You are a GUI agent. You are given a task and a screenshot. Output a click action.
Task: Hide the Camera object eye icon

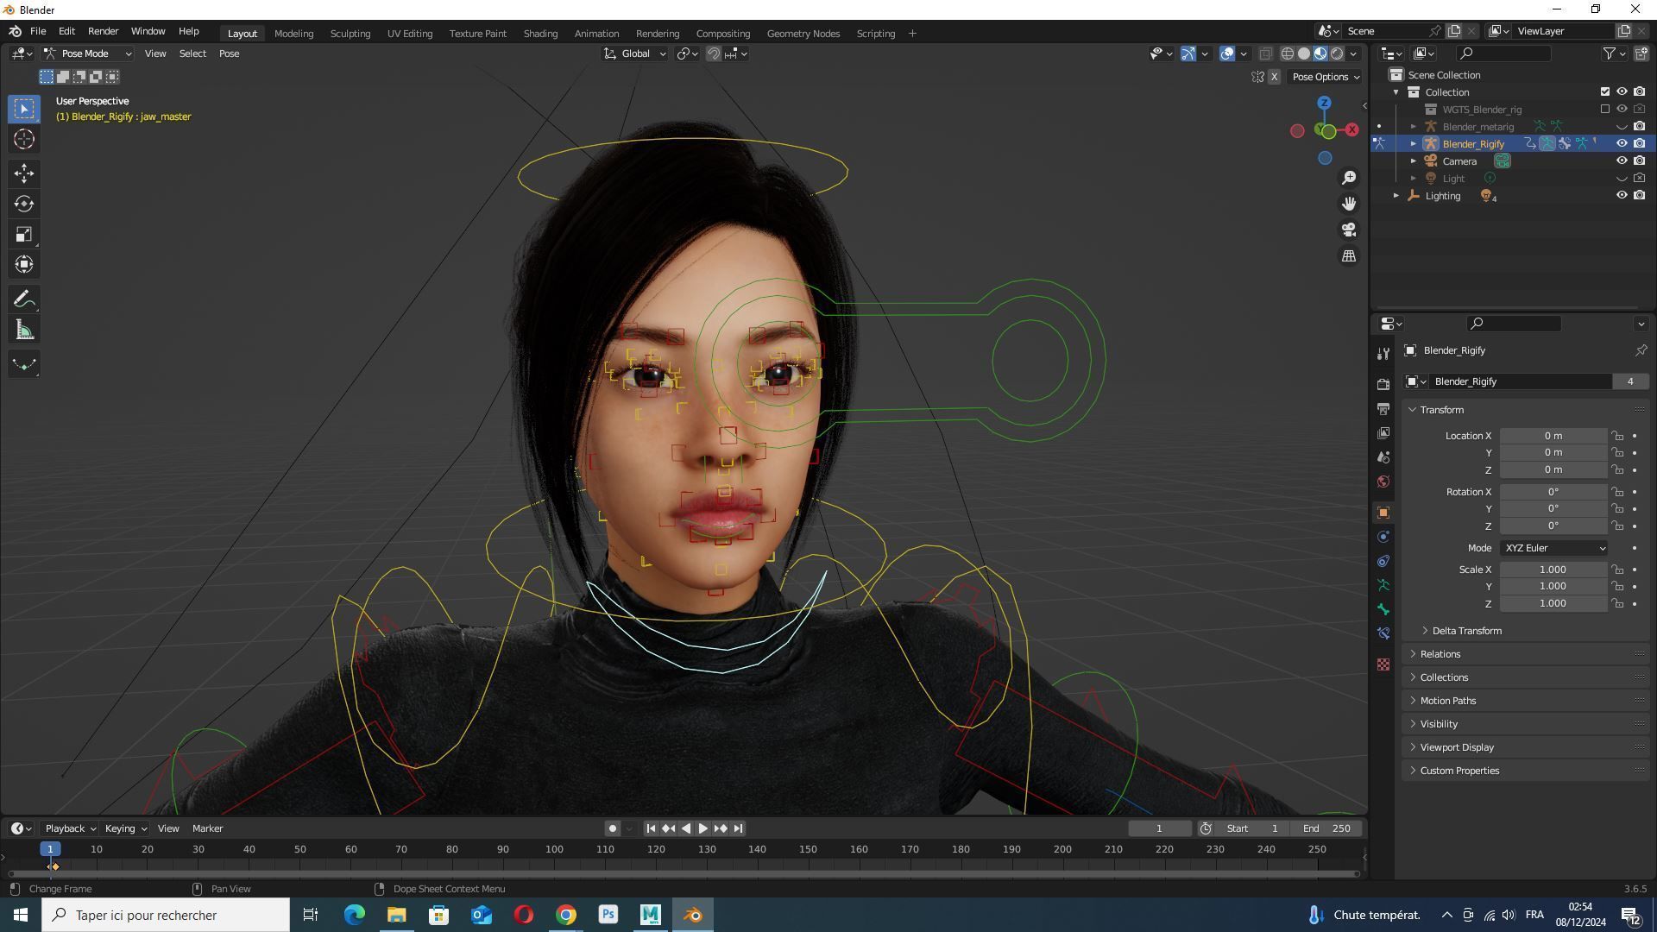coord(1622,161)
